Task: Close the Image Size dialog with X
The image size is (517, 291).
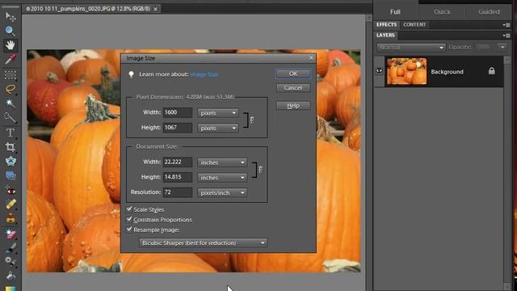Action: pos(311,58)
